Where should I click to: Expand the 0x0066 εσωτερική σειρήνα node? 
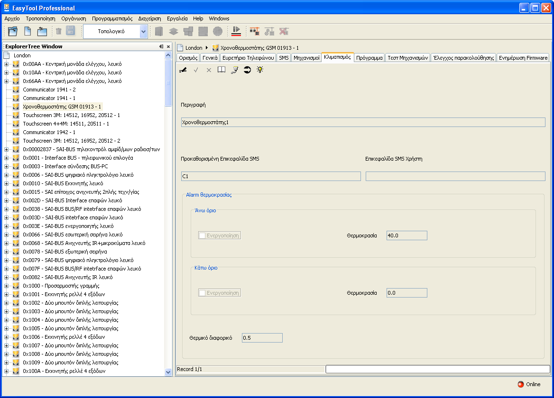[6, 235]
